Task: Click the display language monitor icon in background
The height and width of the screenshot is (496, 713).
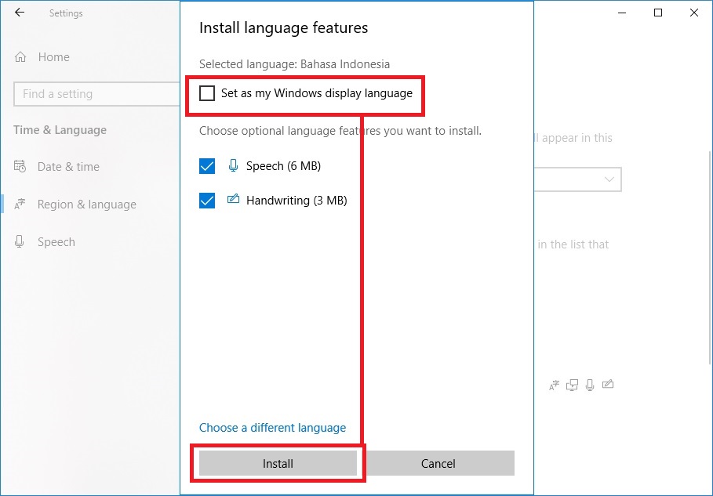Action: tap(572, 385)
